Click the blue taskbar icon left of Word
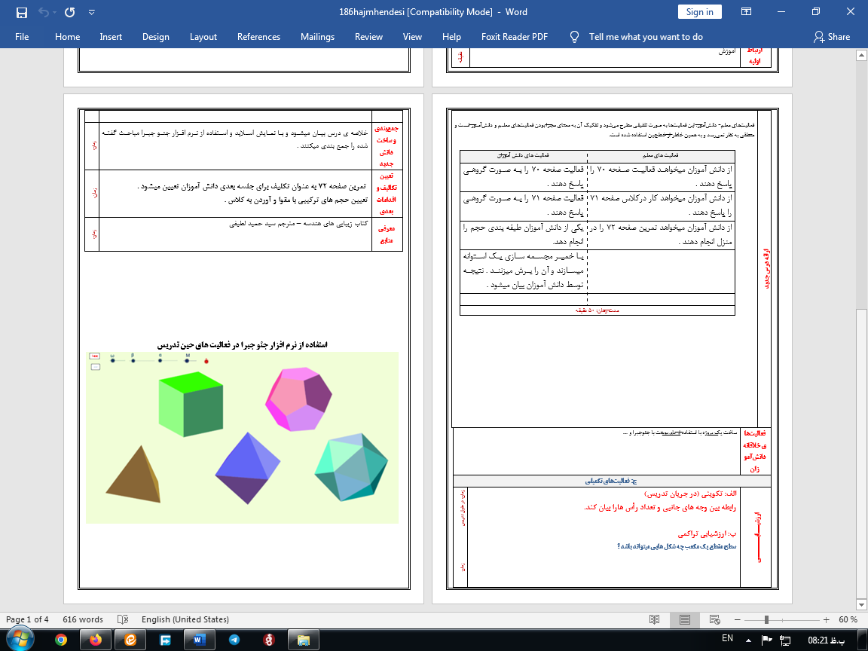 click(x=165, y=640)
